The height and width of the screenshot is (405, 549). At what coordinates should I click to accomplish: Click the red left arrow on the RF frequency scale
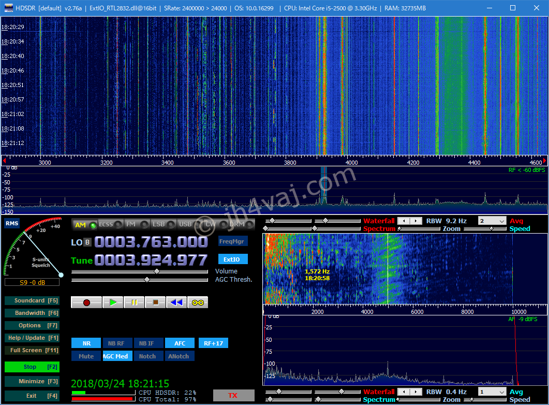pos(4,161)
